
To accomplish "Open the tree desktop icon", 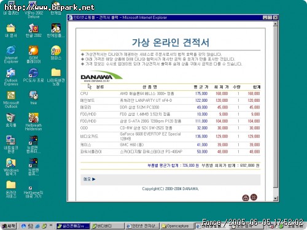I will tap(33, 98).
